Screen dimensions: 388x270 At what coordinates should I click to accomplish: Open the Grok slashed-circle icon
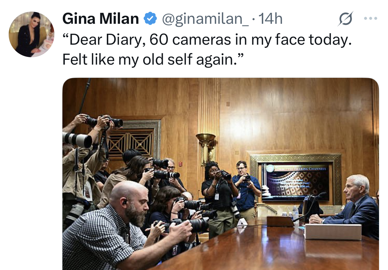(x=345, y=19)
